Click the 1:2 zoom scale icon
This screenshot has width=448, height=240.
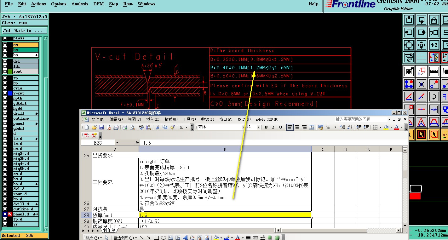click(x=434, y=45)
